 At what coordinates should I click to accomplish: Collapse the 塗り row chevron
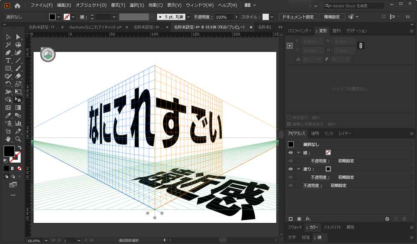(299, 169)
